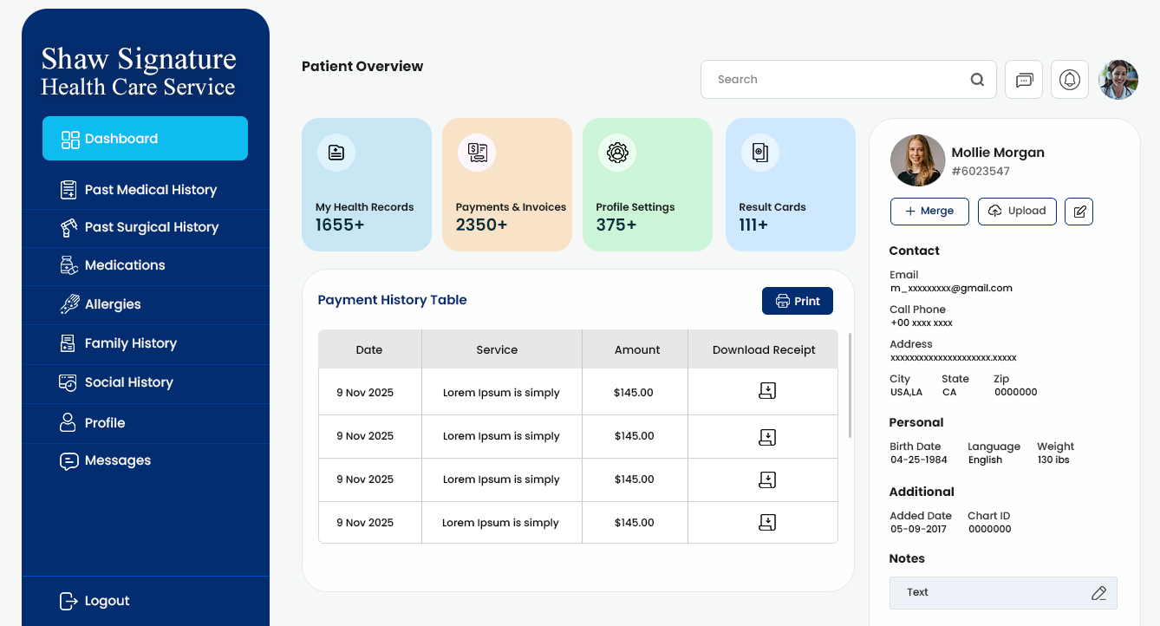This screenshot has width=1160, height=626.
Task: Go to Medications in the sidebar
Action: (124, 265)
